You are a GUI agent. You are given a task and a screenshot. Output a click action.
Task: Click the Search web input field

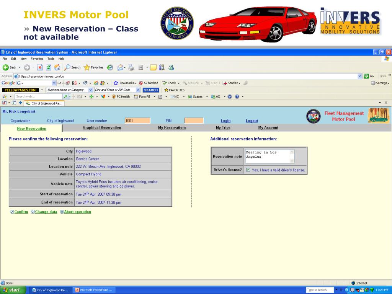[39, 96]
